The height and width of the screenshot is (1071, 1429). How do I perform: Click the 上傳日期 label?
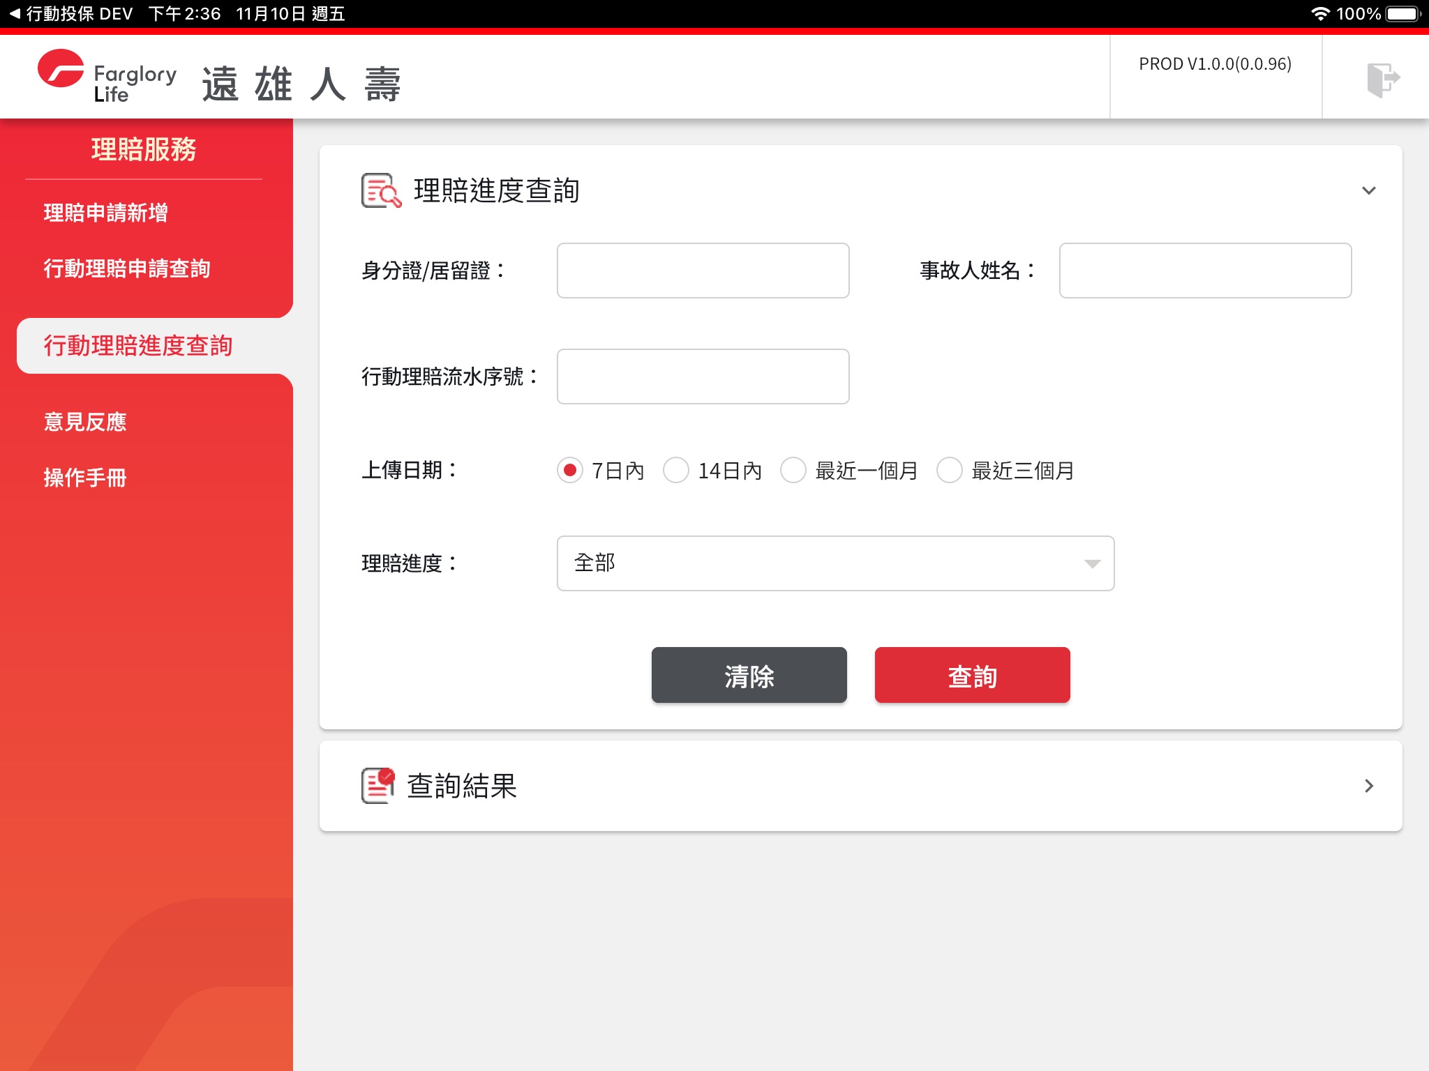coord(409,471)
